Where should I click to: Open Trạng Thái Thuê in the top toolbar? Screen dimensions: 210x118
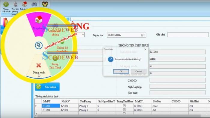pyautogui.click(x=6, y=7)
